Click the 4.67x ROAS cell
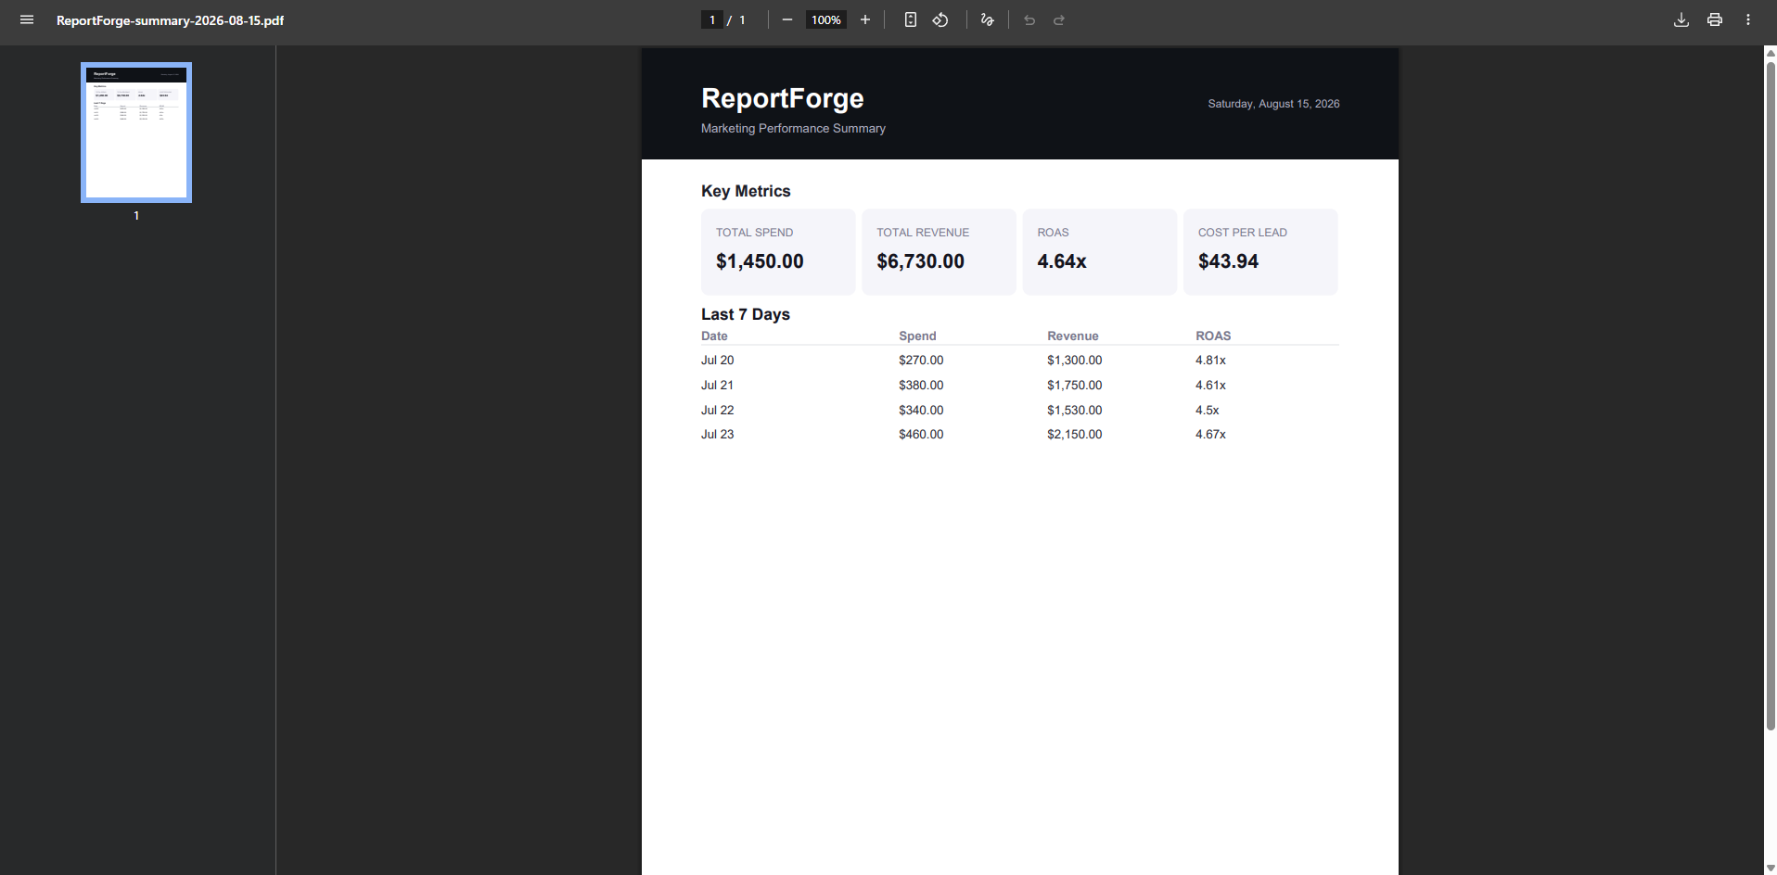This screenshot has width=1777, height=875. (x=1210, y=435)
